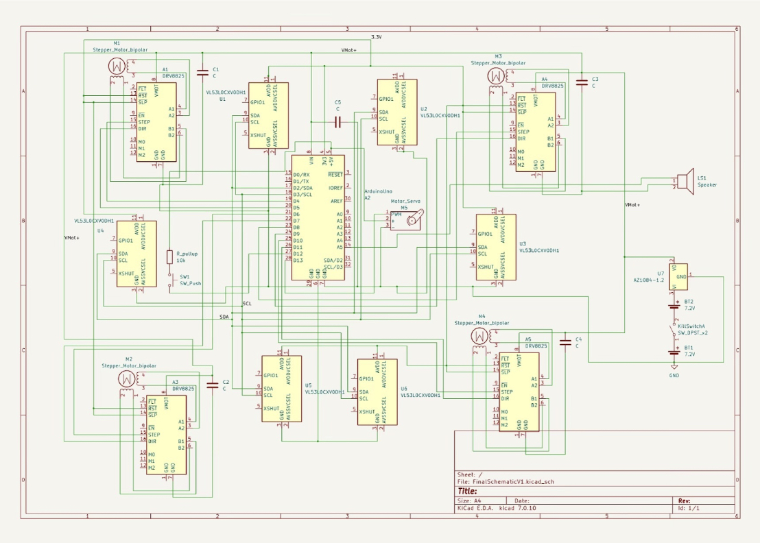
Task: Click the M3 stepper motor symbol
Action: pos(495,77)
